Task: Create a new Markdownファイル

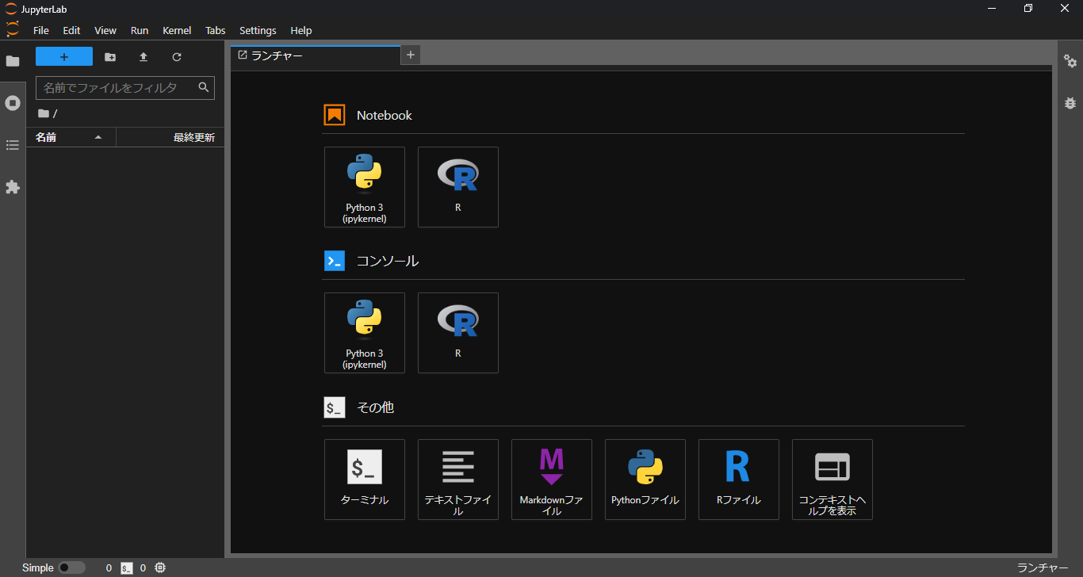Action: click(552, 480)
